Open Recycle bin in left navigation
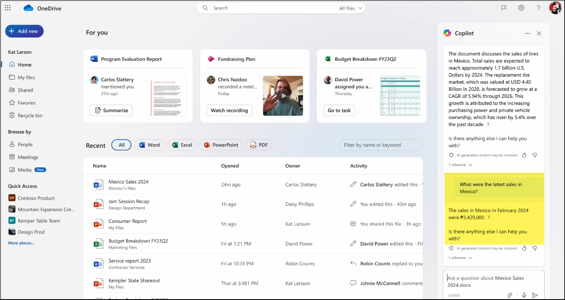The height and width of the screenshot is (300, 565). click(30, 116)
